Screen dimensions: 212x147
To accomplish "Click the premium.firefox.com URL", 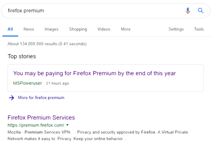I will (x=36, y=125).
